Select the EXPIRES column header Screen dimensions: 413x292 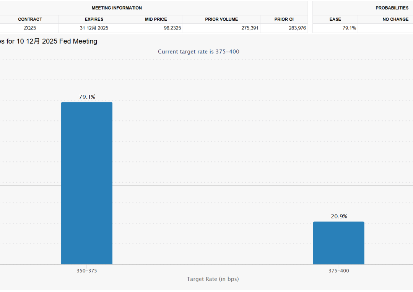point(94,19)
